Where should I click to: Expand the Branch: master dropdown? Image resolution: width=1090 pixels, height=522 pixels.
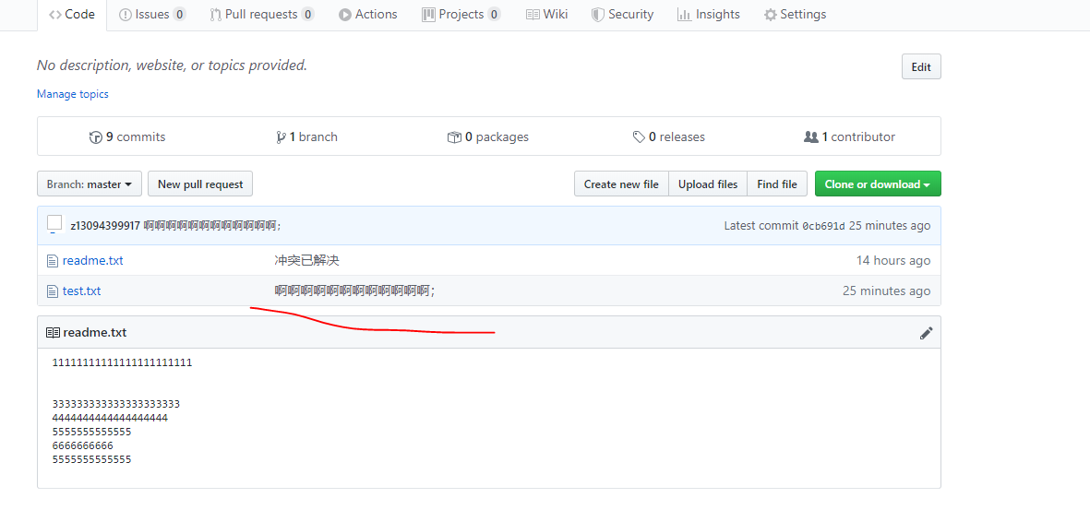click(x=89, y=184)
